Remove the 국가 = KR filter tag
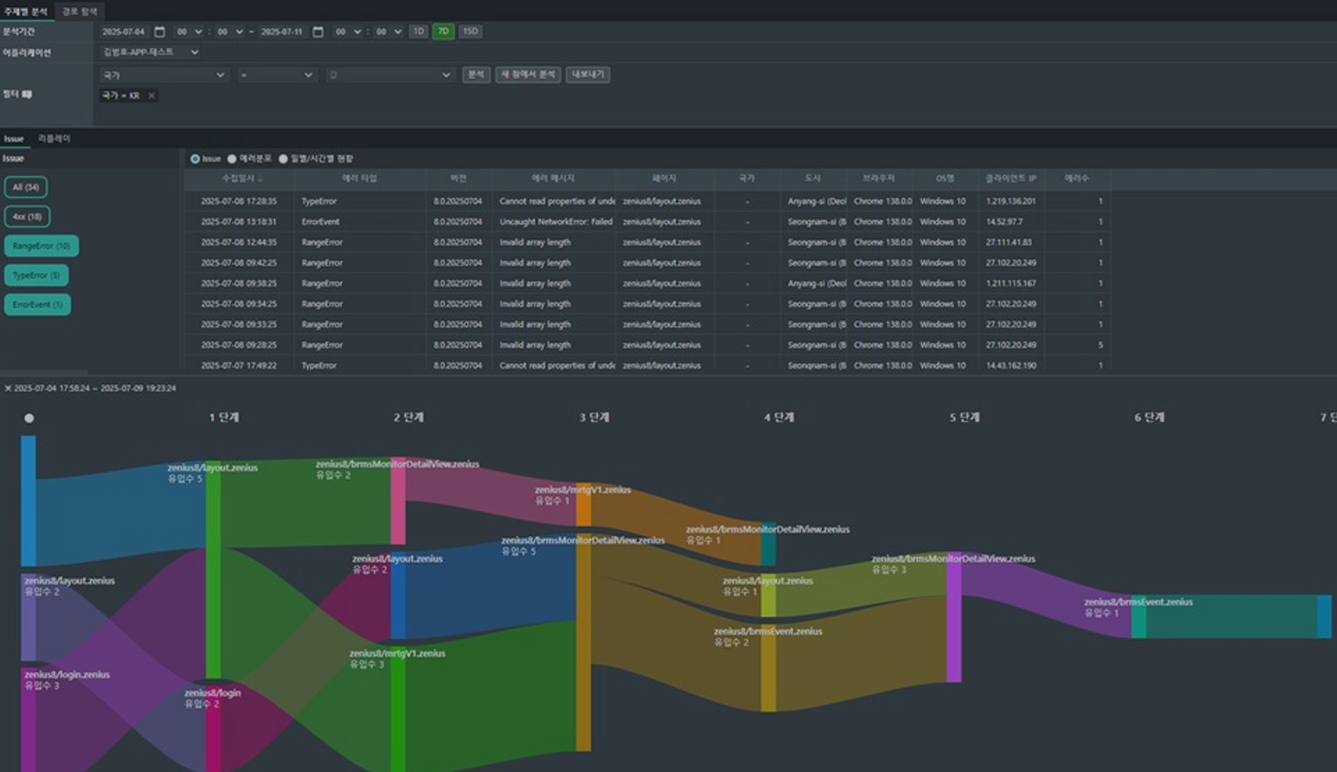The width and height of the screenshot is (1337, 772). 151,95
